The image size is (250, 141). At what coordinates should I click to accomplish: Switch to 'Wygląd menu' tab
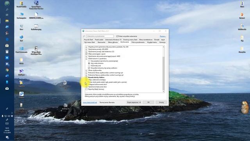click(152, 42)
